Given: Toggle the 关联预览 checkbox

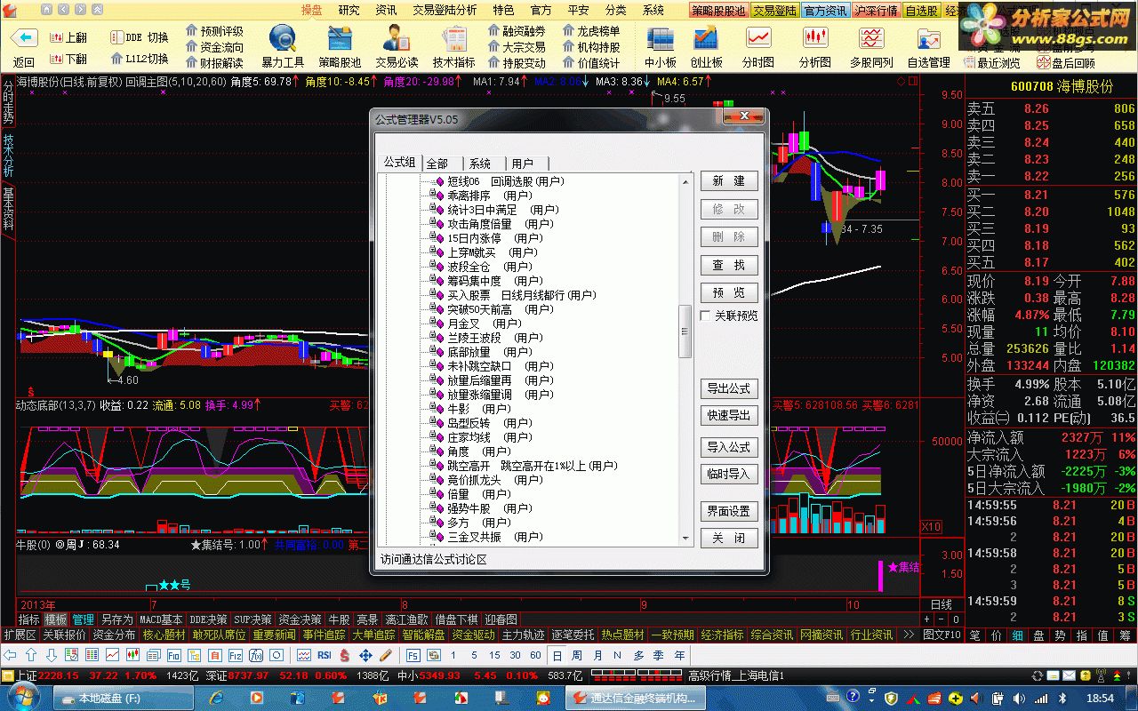Looking at the screenshot, I should (706, 316).
